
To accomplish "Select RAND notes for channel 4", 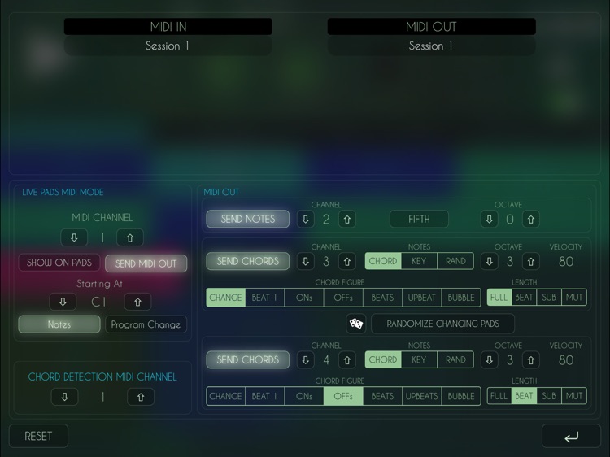I will coord(455,359).
